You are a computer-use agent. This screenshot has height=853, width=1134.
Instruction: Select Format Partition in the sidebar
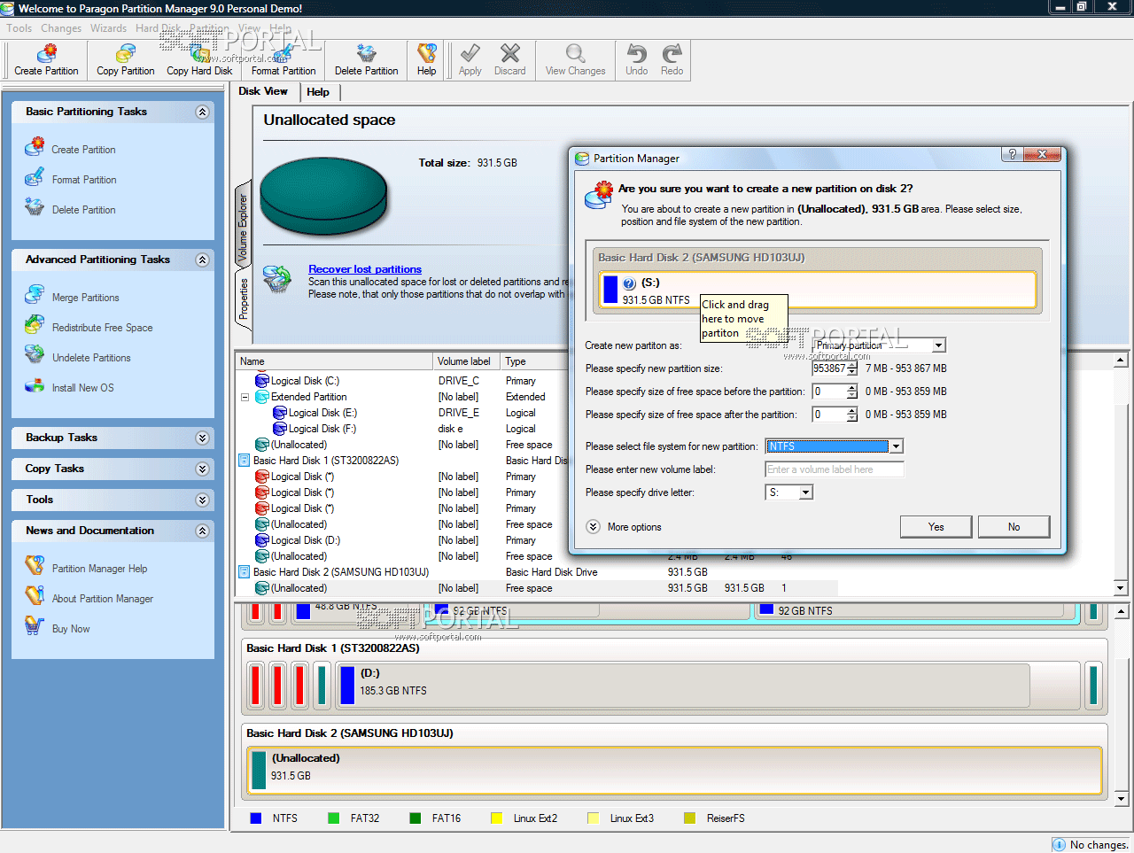click(84, 180)
